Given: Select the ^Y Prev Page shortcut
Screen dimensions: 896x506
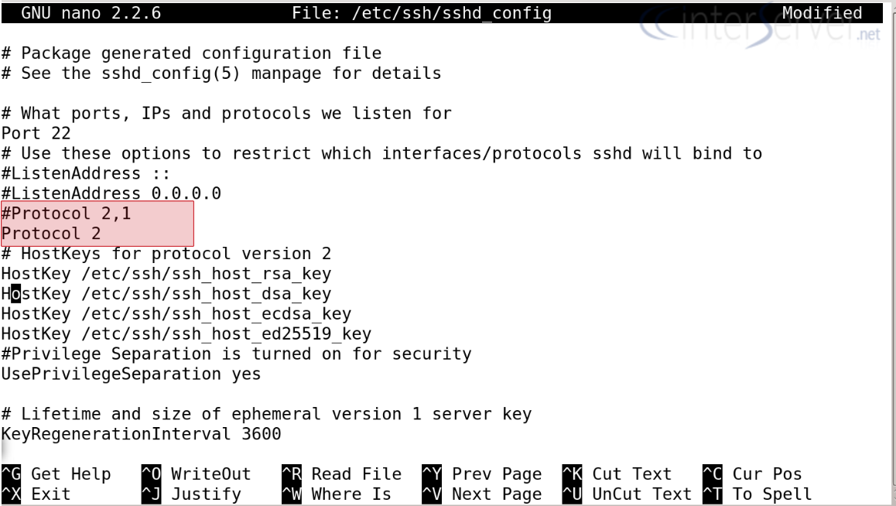Looking at the screenshot, I should pos(482,474).
